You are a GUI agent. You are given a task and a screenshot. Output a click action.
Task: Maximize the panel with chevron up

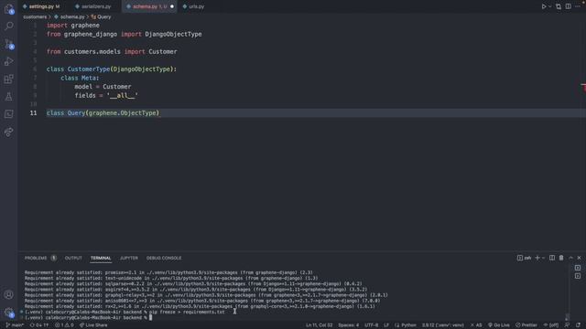[570, 258]
